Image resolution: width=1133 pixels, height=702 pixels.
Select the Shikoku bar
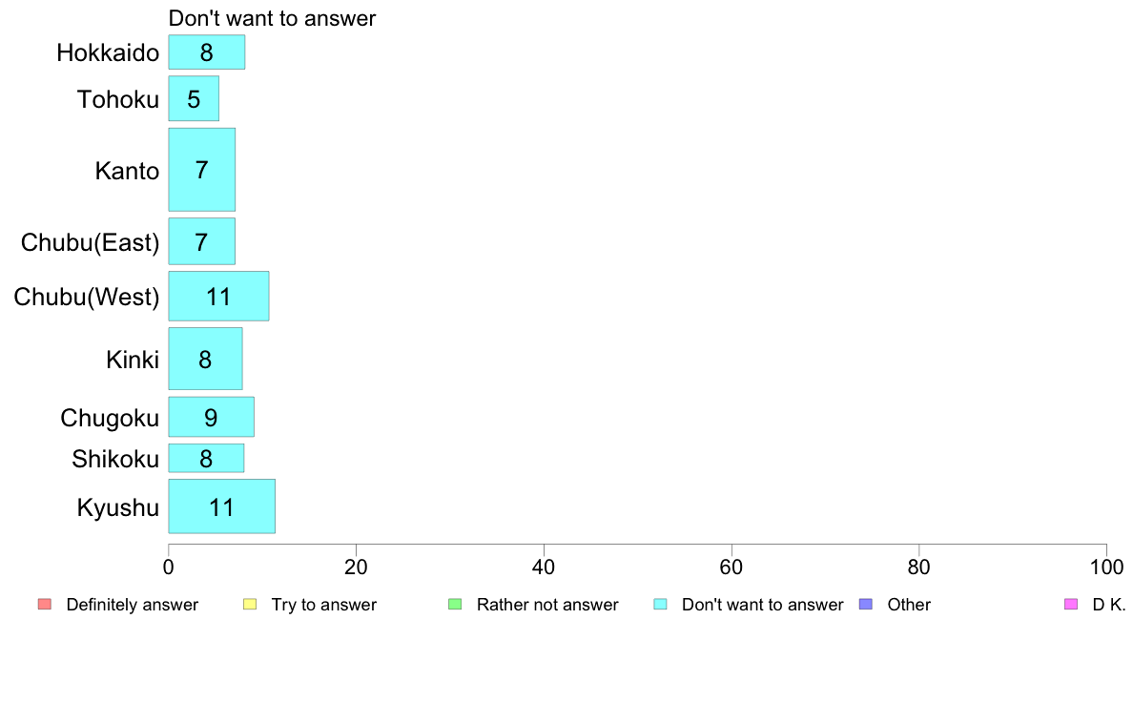click(x=206, y=459)
